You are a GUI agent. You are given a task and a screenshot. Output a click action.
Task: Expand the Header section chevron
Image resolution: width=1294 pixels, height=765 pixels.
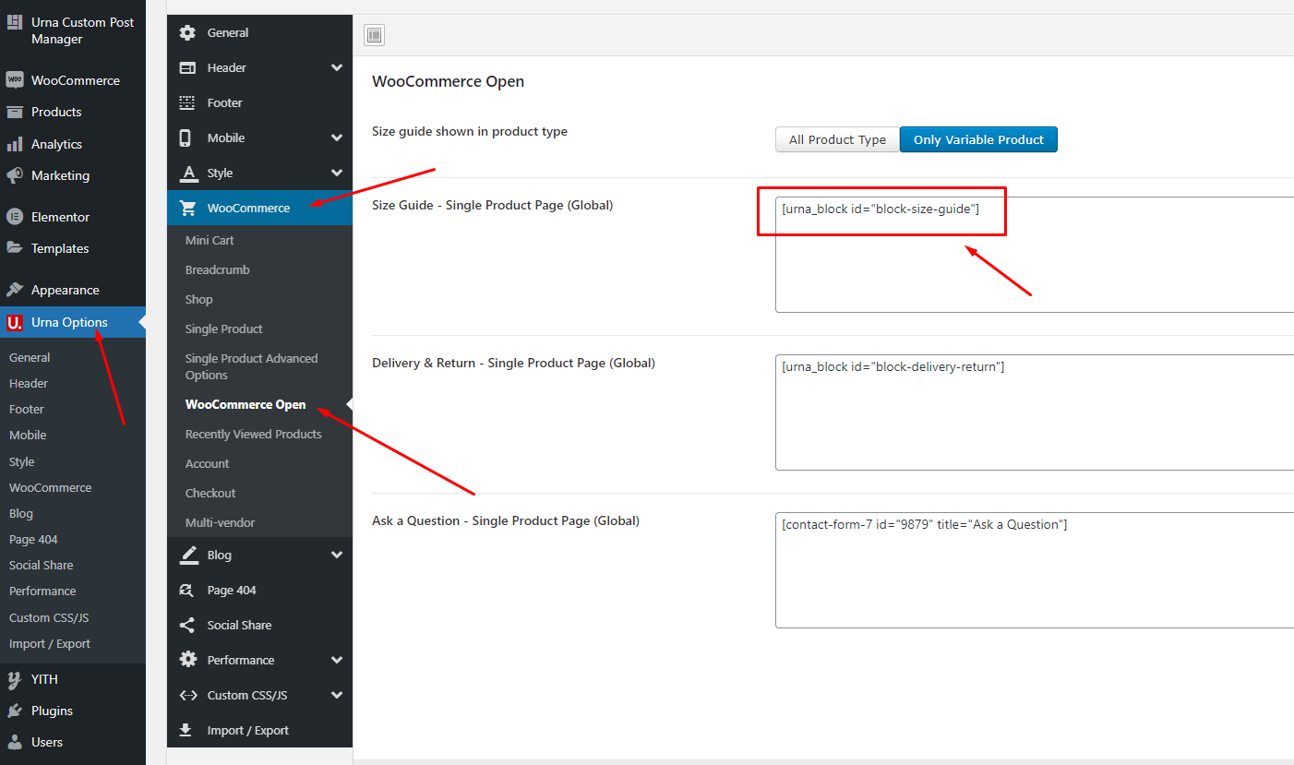337,67
